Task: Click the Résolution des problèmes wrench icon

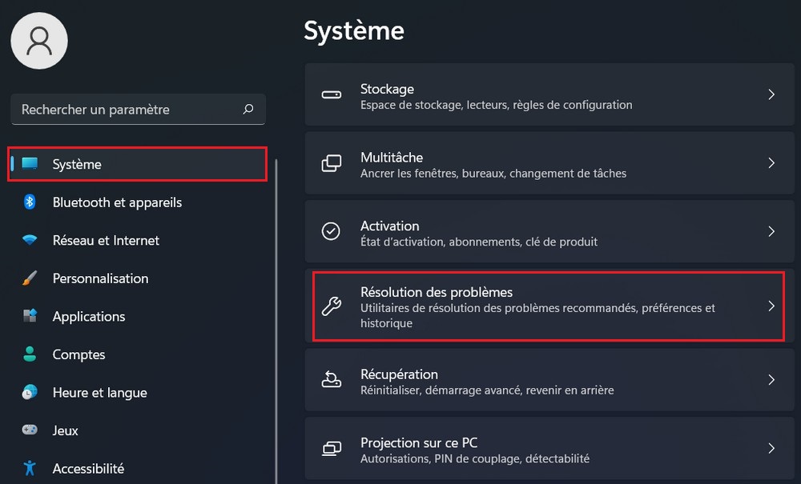Action: coord(331,306)
